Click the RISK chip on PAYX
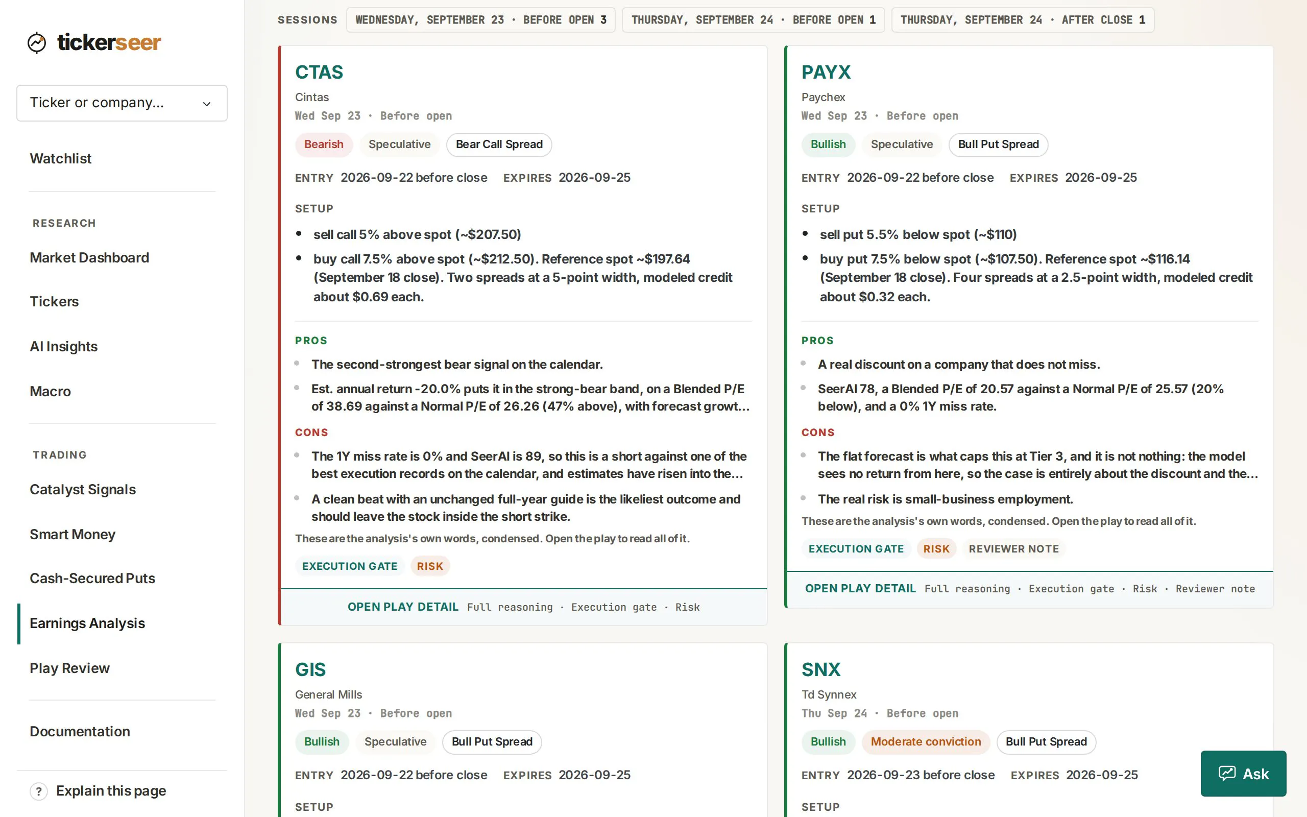 [x=936, y=549]
